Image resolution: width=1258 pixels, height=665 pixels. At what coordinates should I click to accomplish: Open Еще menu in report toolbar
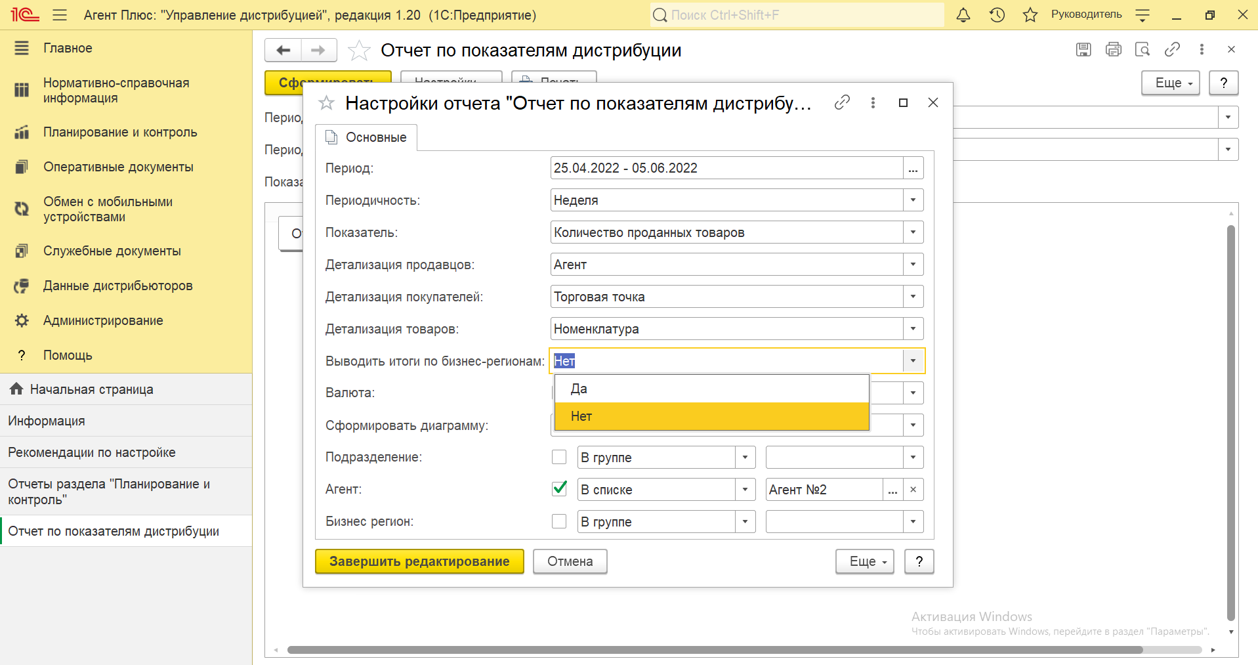tap(1171, 83)
